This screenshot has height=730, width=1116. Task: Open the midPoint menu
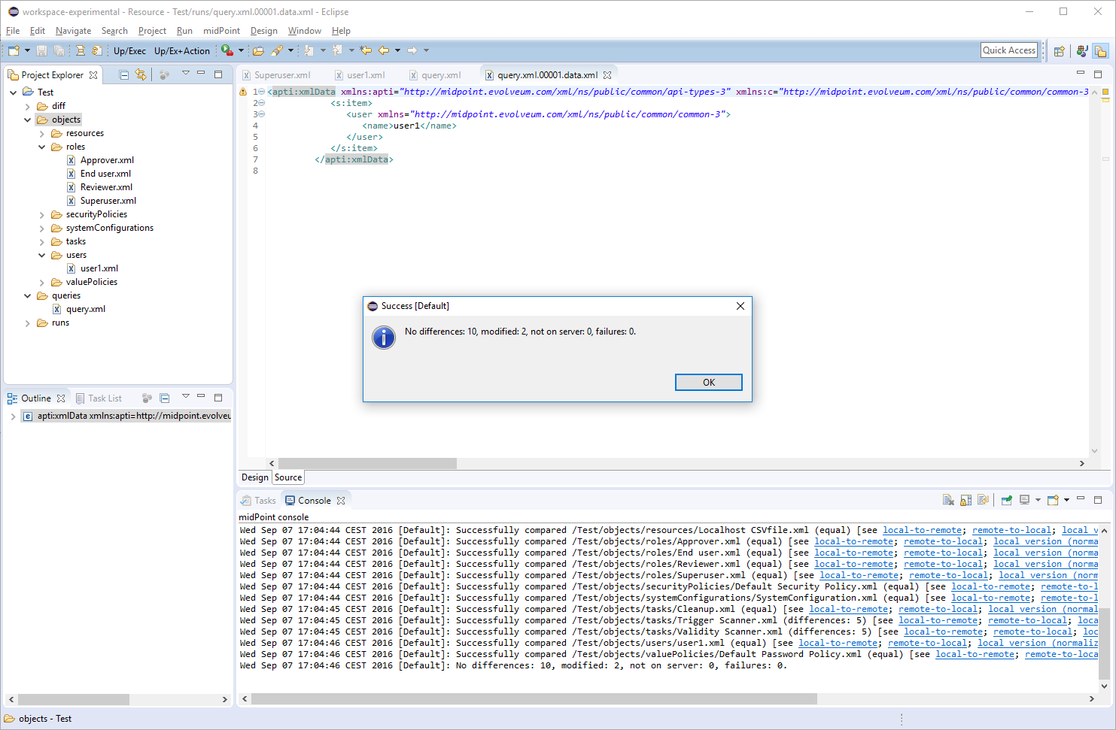pos(221,31)
